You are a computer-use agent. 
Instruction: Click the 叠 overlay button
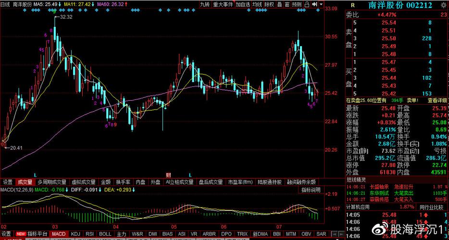(279, 4)
